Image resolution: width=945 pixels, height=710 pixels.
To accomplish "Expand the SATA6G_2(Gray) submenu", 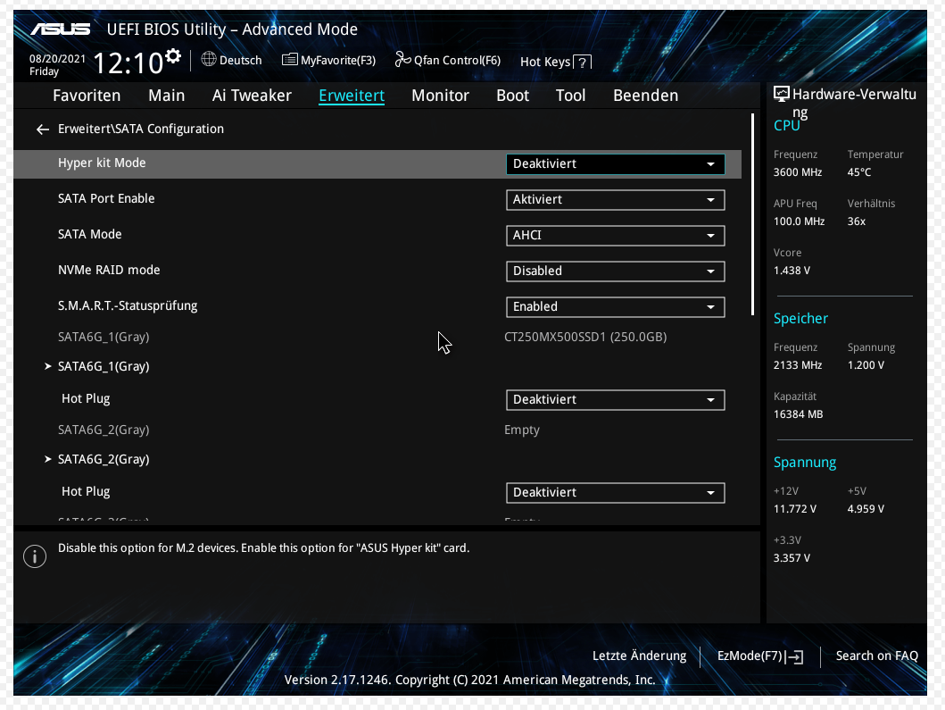I will pyautogui.click(x=103, y=460).
